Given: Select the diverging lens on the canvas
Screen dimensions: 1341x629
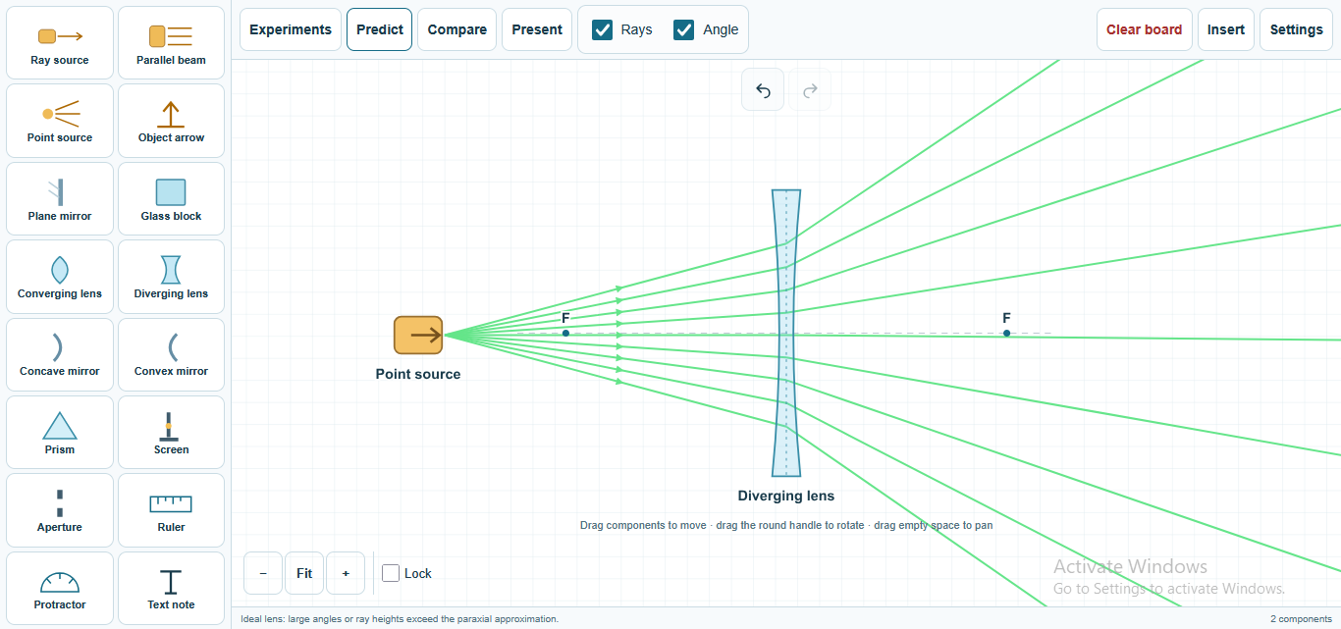Looking at the screenshot, I should click(x=786, y=333).
